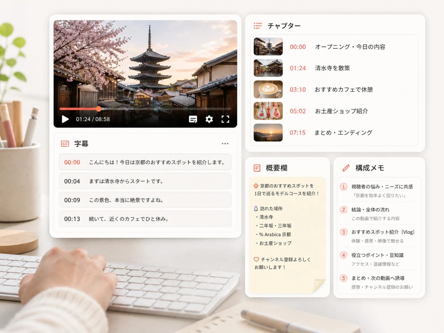Open the three-dot menu in 字幕 panel

pos(225,144)
